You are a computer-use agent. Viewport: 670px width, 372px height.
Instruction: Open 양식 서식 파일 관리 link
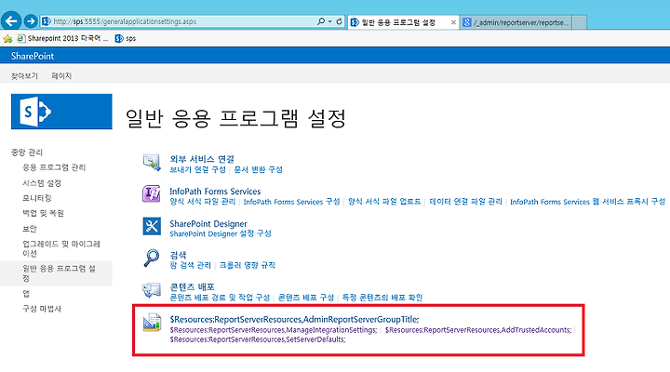(203, 202)
